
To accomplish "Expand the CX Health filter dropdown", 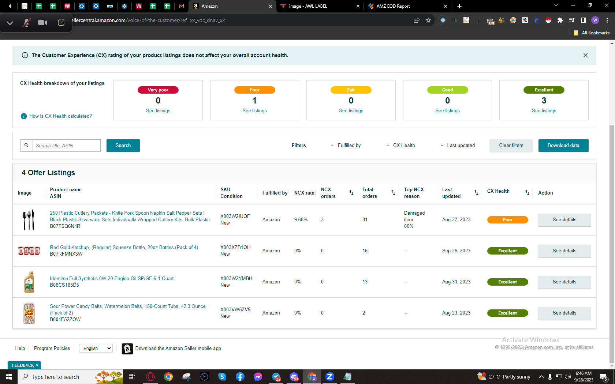I will click(400, 146).
